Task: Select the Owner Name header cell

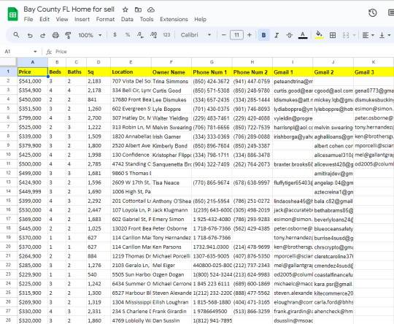Action: pos(171,72)
